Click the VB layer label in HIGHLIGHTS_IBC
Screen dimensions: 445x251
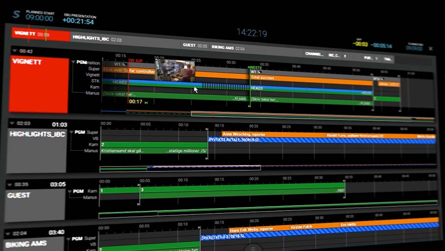95,139
